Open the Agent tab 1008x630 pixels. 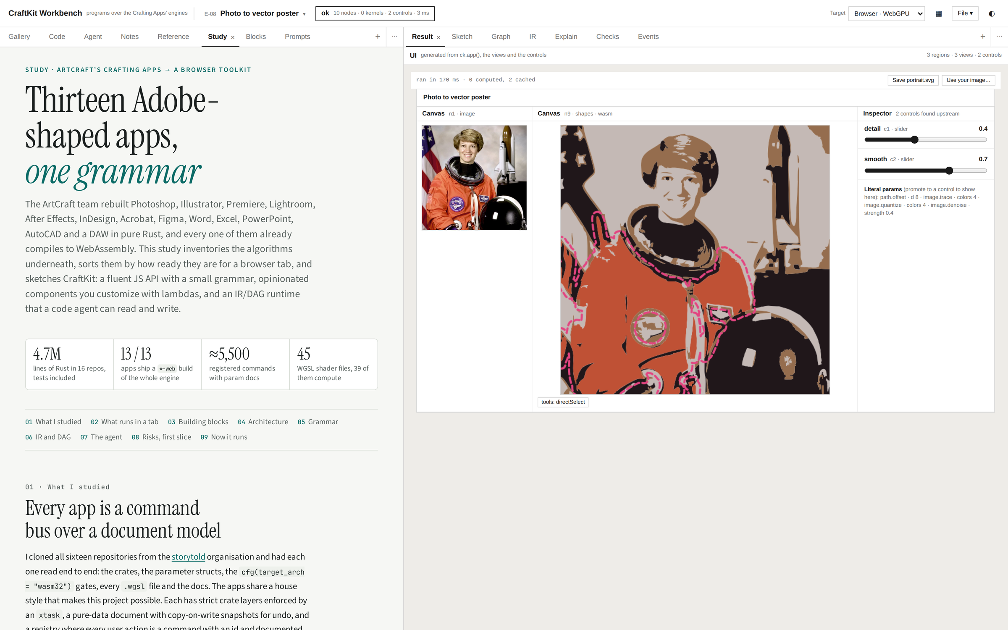point(93,37)
